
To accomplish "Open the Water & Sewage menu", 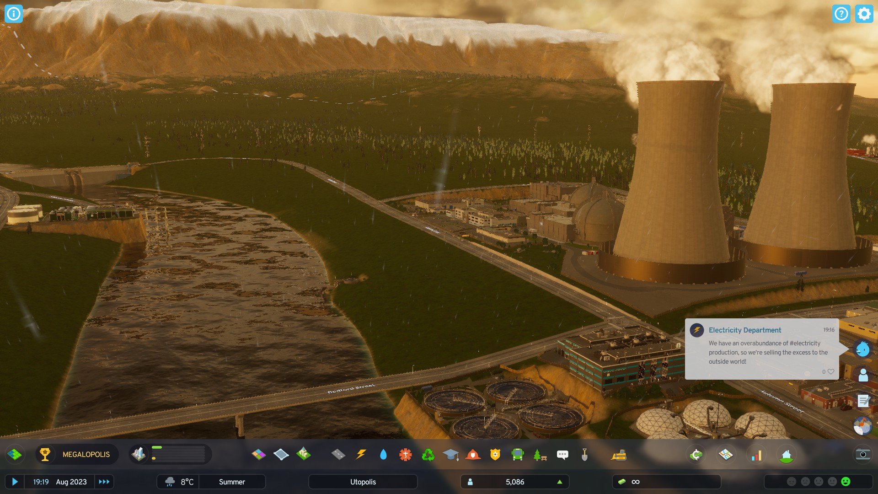I will (383, 454).
